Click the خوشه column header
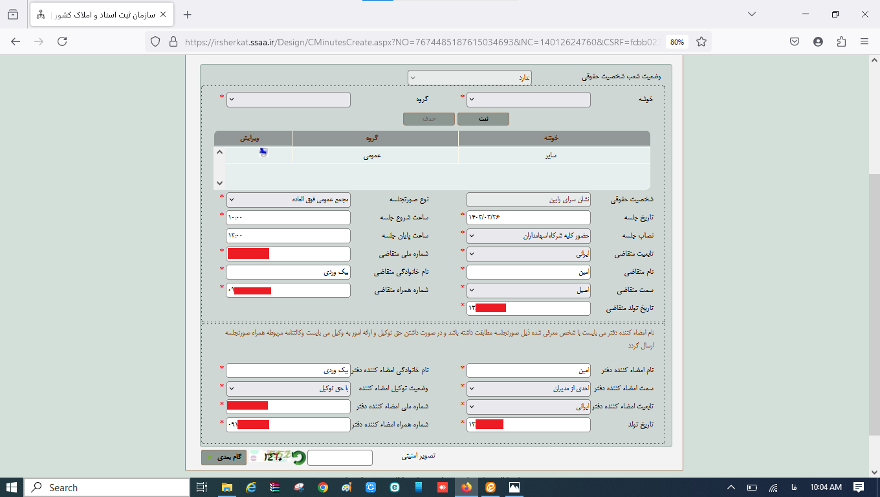This screenshot has width=880, height=497. pyautogui.click(x=554, y=138)
